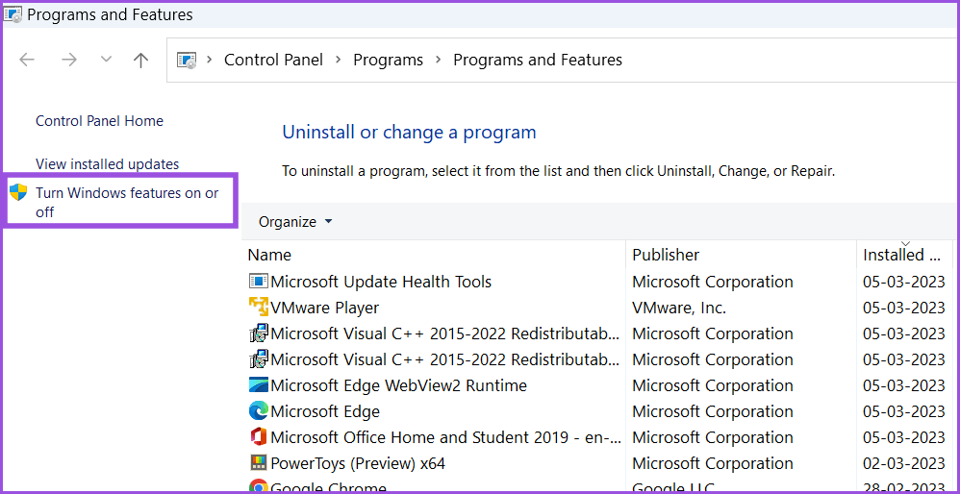Click PowerToys install date 02-03-2023
The height and width of the screenshot is (494, 960).
(x=903, y=464)
